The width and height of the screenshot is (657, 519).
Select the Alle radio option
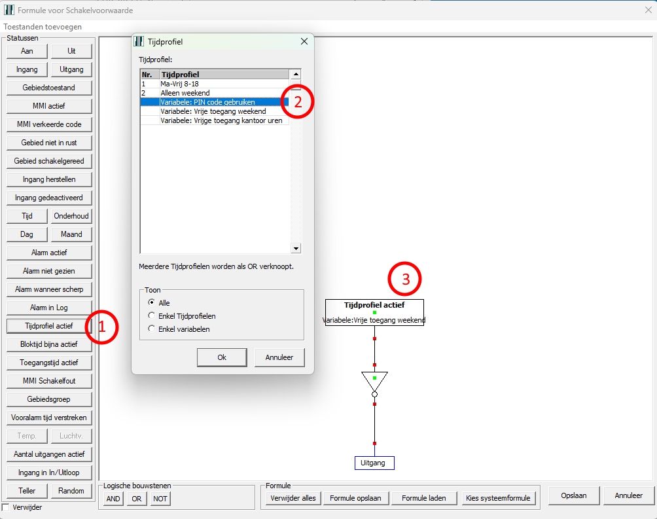pos(152,303)
